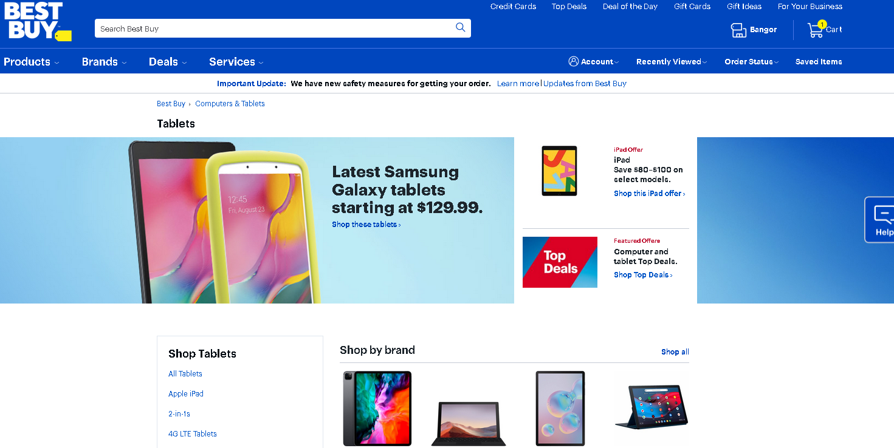Image resolution: width=894 pixels, height=448 pixels.
Task: Click the Bangor store location icon
Action: [x=738, y=30]
